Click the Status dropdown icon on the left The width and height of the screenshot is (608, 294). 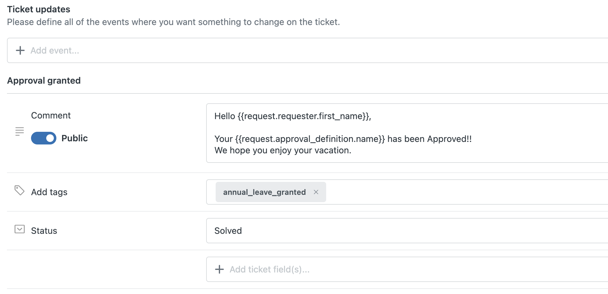pyautogui.click(x=20, y=229)
